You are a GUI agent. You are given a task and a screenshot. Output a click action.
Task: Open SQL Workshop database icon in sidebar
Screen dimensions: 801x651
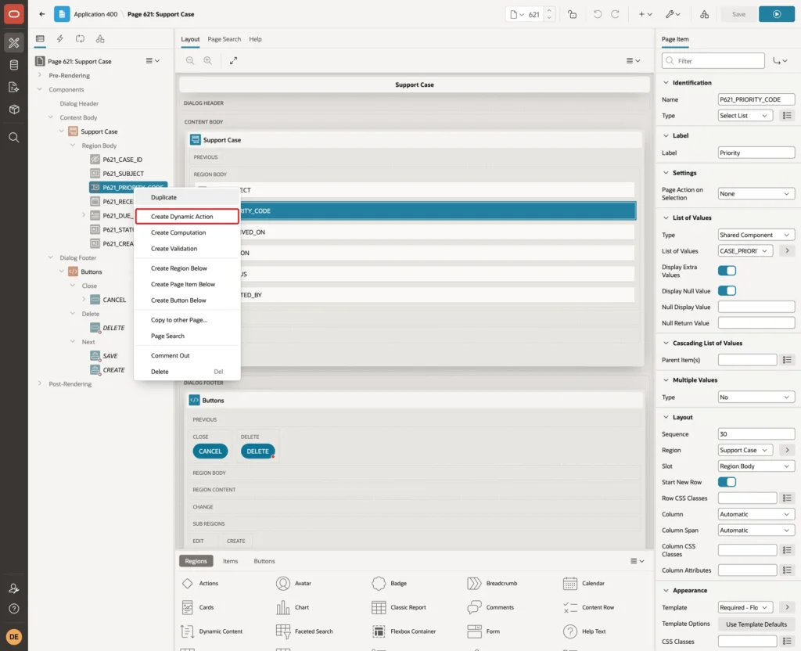click(14, 65)
